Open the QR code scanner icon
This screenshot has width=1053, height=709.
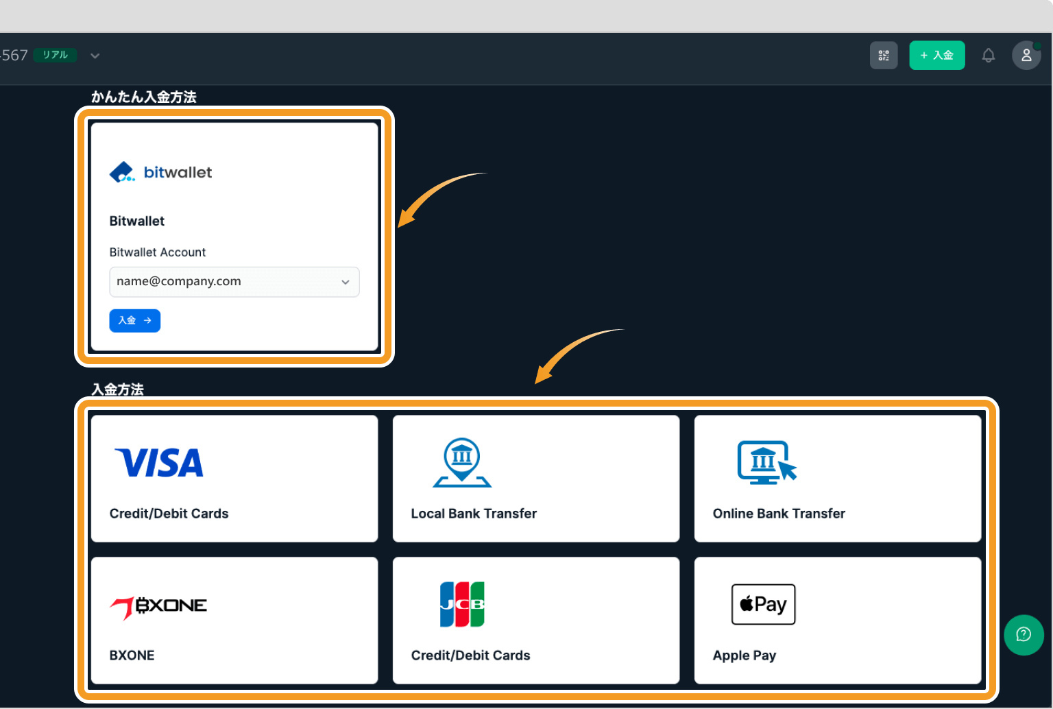(x=884, y=56)
